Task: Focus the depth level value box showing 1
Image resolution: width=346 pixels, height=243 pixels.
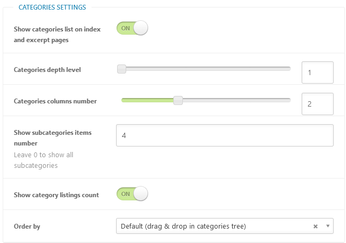Action: coord(318,72)
